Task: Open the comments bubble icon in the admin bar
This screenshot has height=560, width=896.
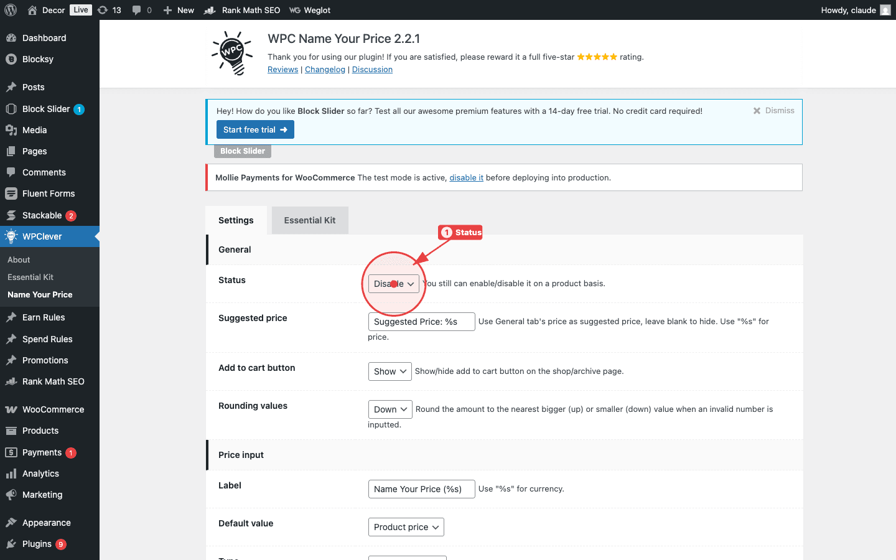Action: (x=136, y=10)
